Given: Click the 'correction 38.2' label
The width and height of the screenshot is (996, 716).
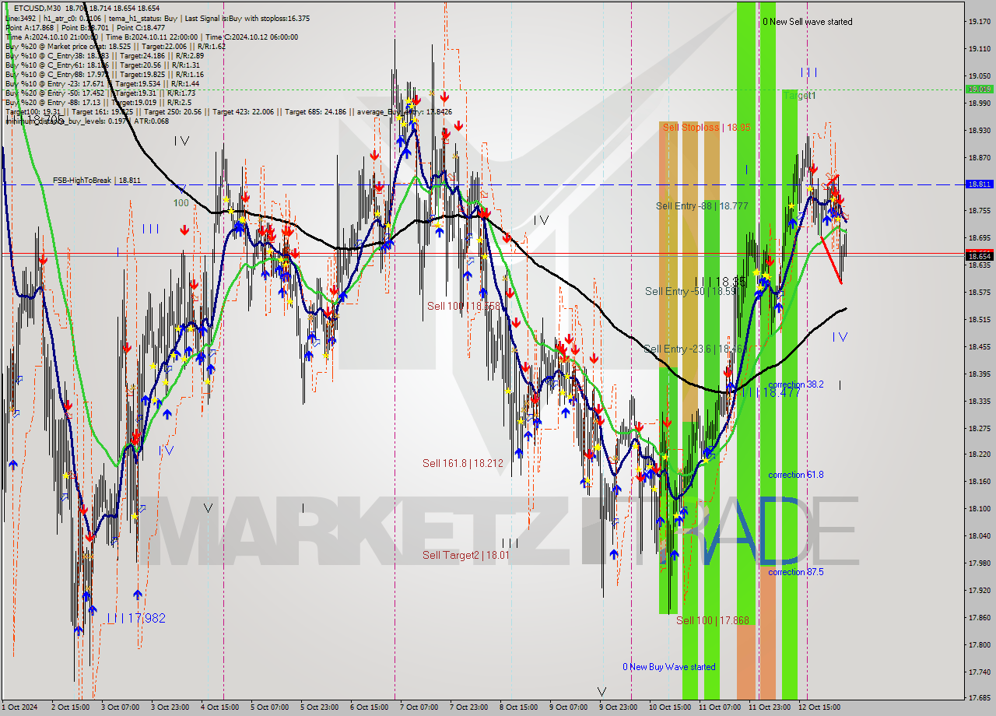Looking at the screenshot, I should point(796,384).
